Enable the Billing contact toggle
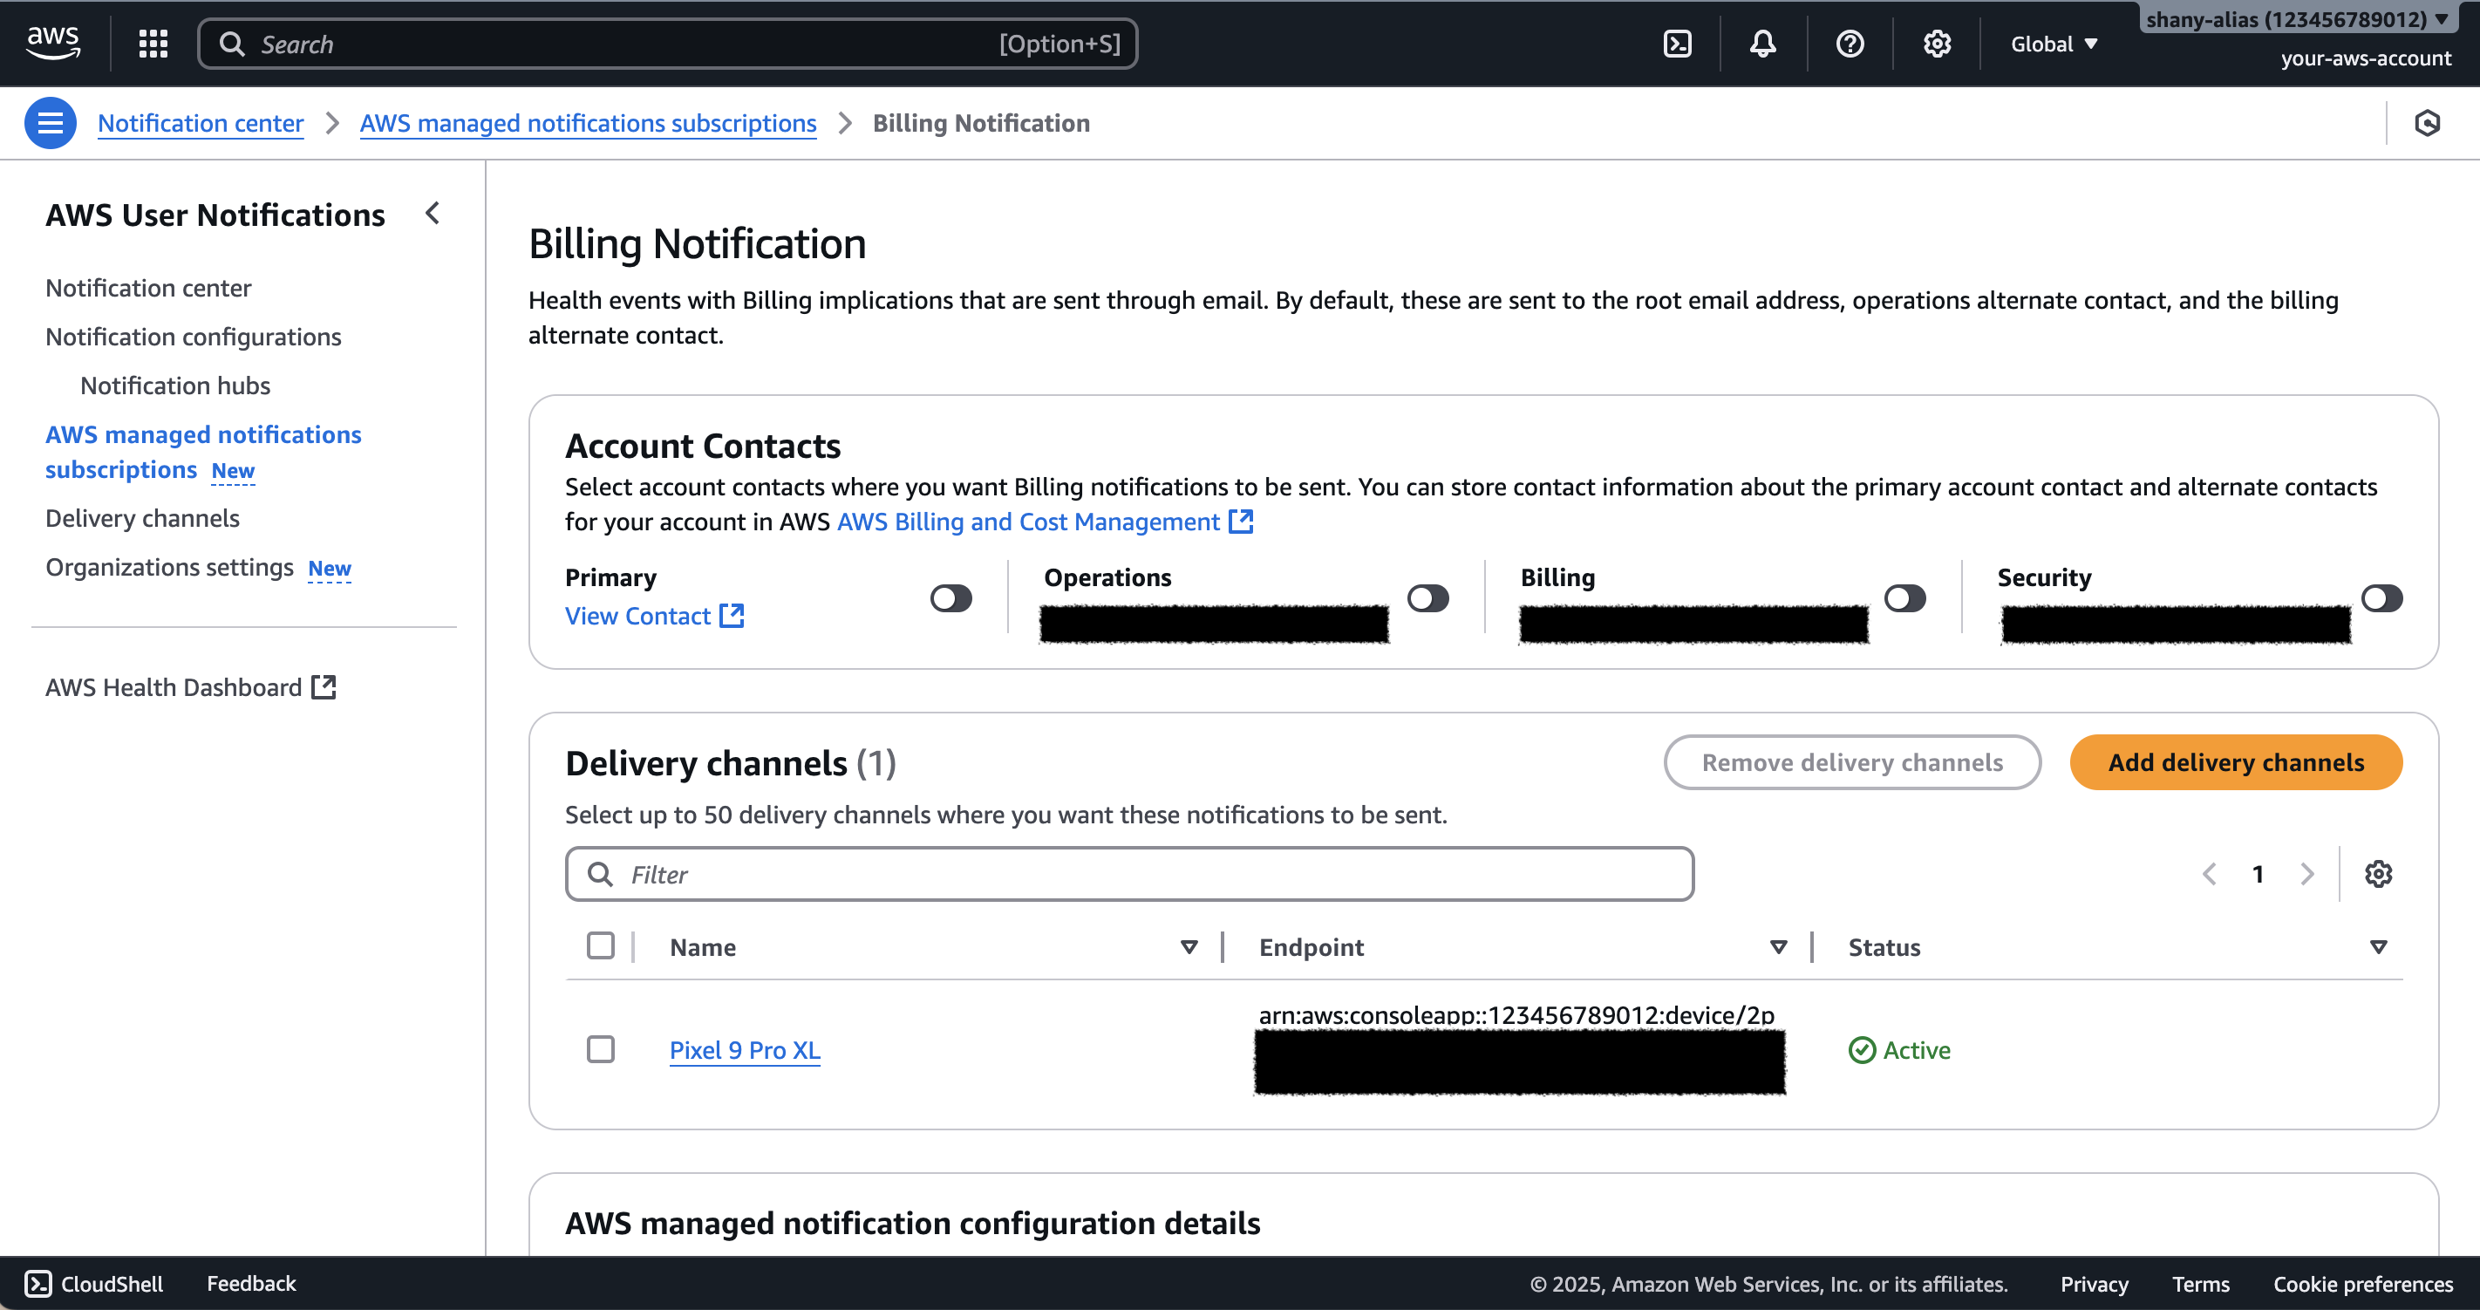This screenshot has width=2480, height=1310. pyautogui.click(x=1904, y=598)
